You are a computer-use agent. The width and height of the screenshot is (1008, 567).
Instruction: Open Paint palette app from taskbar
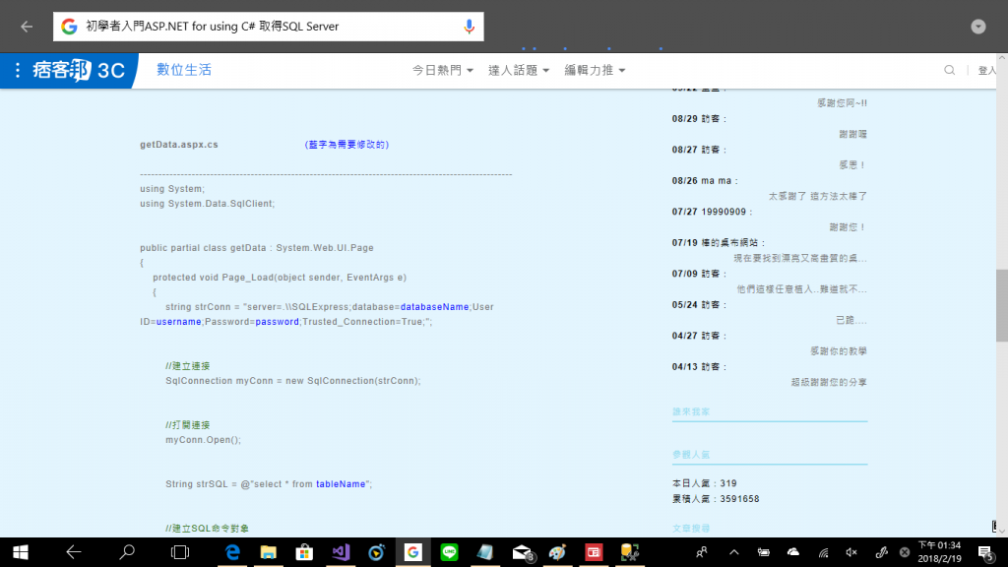pos(557,552)
